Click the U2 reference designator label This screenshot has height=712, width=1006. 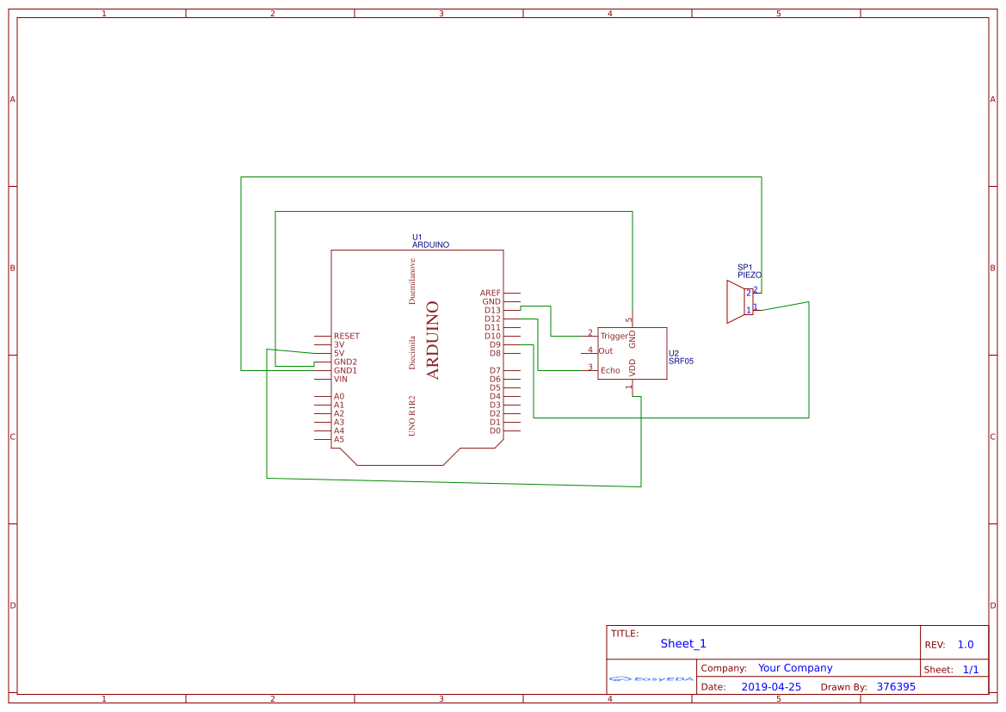(x=674, y=352)
